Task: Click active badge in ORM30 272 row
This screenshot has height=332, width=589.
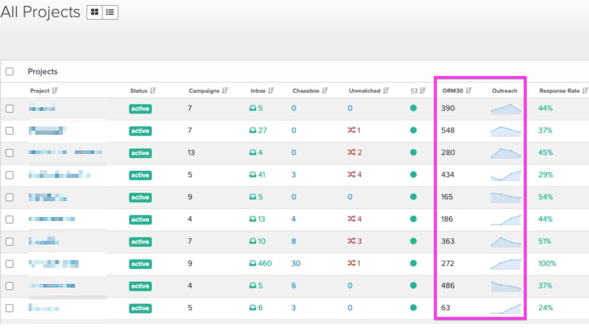Action: pyautogui.click(x=140, y=264)
